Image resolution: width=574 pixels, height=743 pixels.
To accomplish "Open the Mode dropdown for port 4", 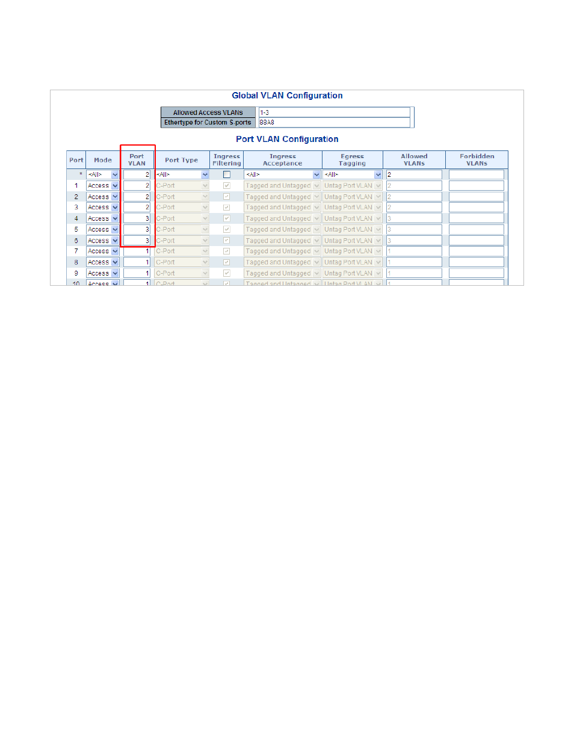I will [103, 218].
